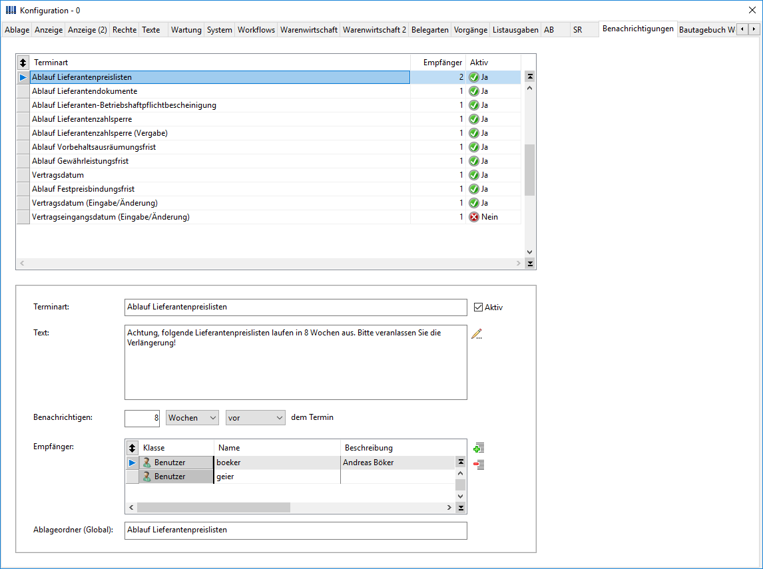The width and height of the screenshot is (763, 569).
Task: Toggle the Aktiv checkbox
Action: coord(478,307)
